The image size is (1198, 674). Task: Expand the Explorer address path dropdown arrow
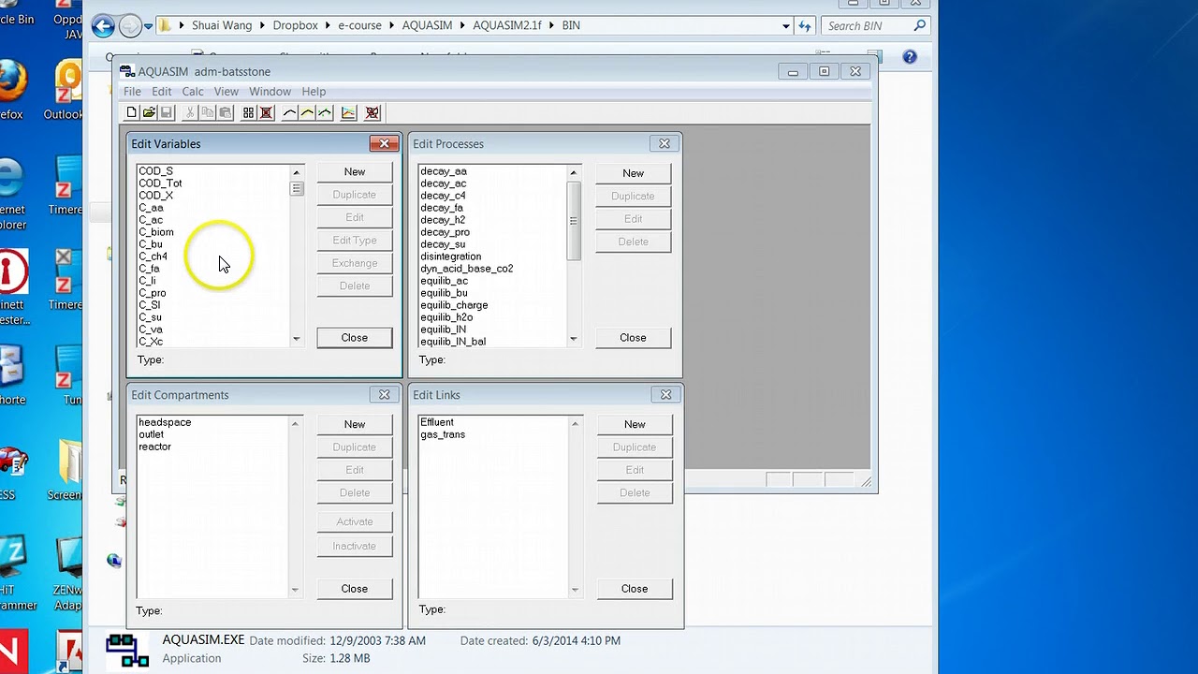tap(786, 26)
